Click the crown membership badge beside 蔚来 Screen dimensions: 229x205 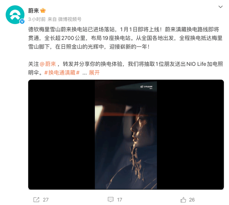click(43, 10)
